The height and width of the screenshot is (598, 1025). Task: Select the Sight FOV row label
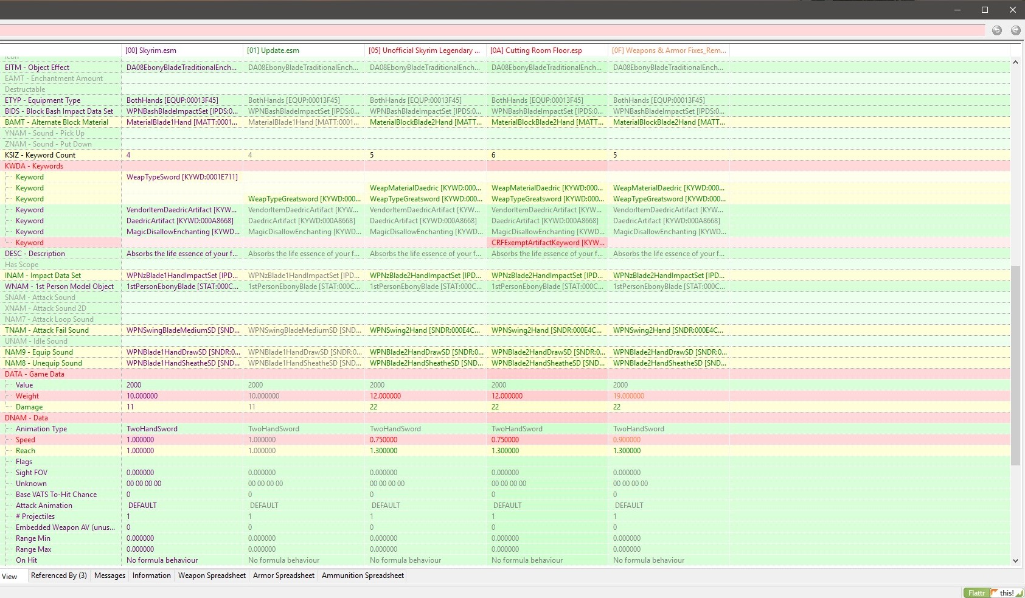click(x=32, y=473)
